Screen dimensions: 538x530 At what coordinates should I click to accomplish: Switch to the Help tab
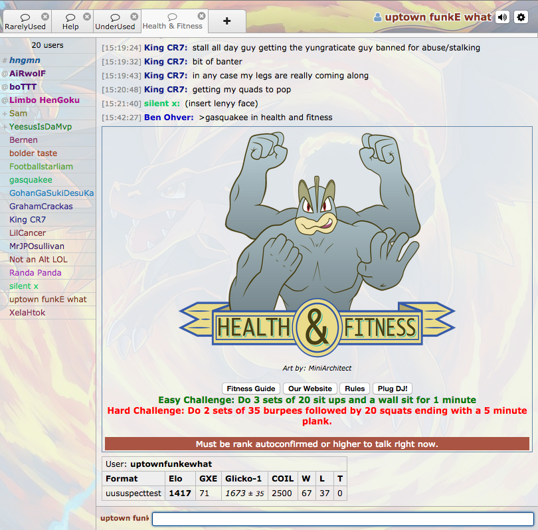click(72, 21)
